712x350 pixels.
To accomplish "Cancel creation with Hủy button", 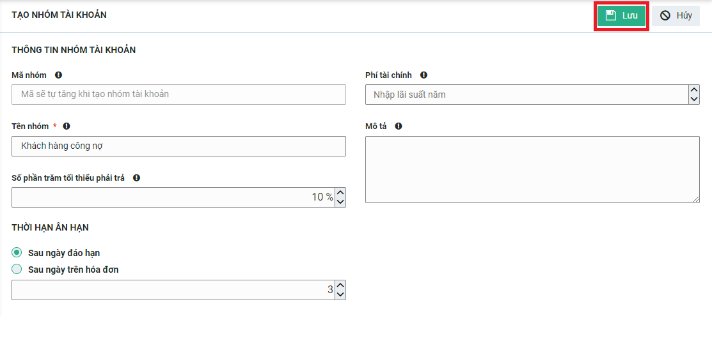I will tap(676, 16).
